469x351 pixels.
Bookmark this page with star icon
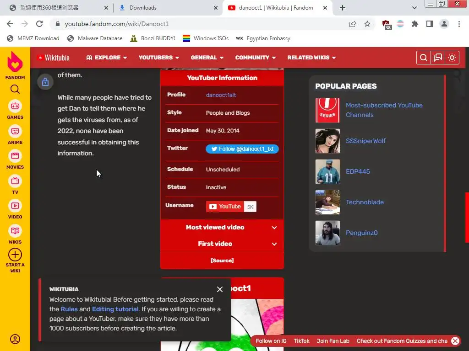point(367,24)
